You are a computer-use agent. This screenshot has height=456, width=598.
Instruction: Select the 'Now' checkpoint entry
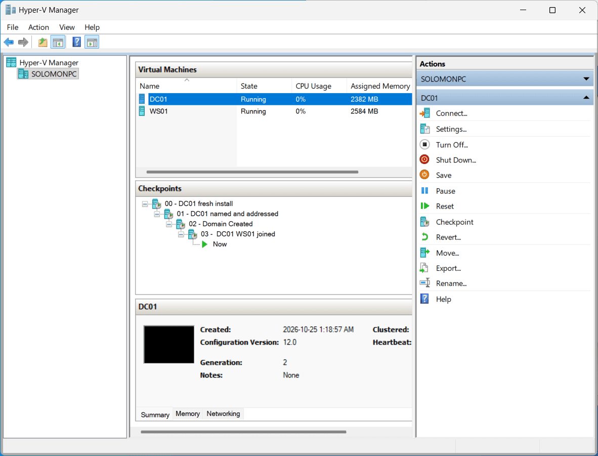(x=220, y=244)
